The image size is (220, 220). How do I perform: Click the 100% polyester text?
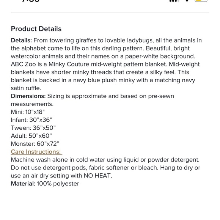58,184
